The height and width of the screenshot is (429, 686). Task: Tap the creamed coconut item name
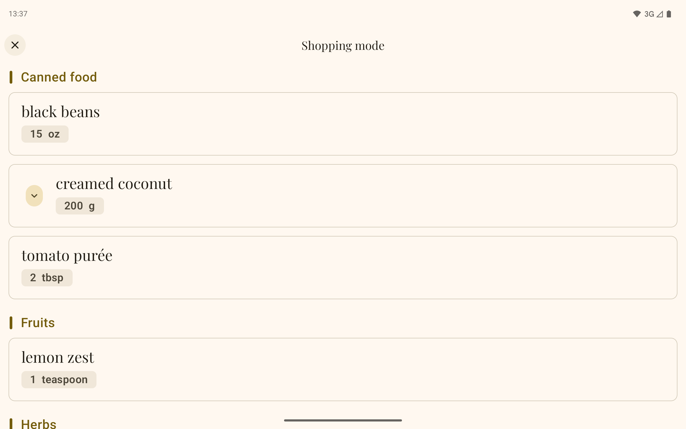pyautogui.click(x=114, y=184)
